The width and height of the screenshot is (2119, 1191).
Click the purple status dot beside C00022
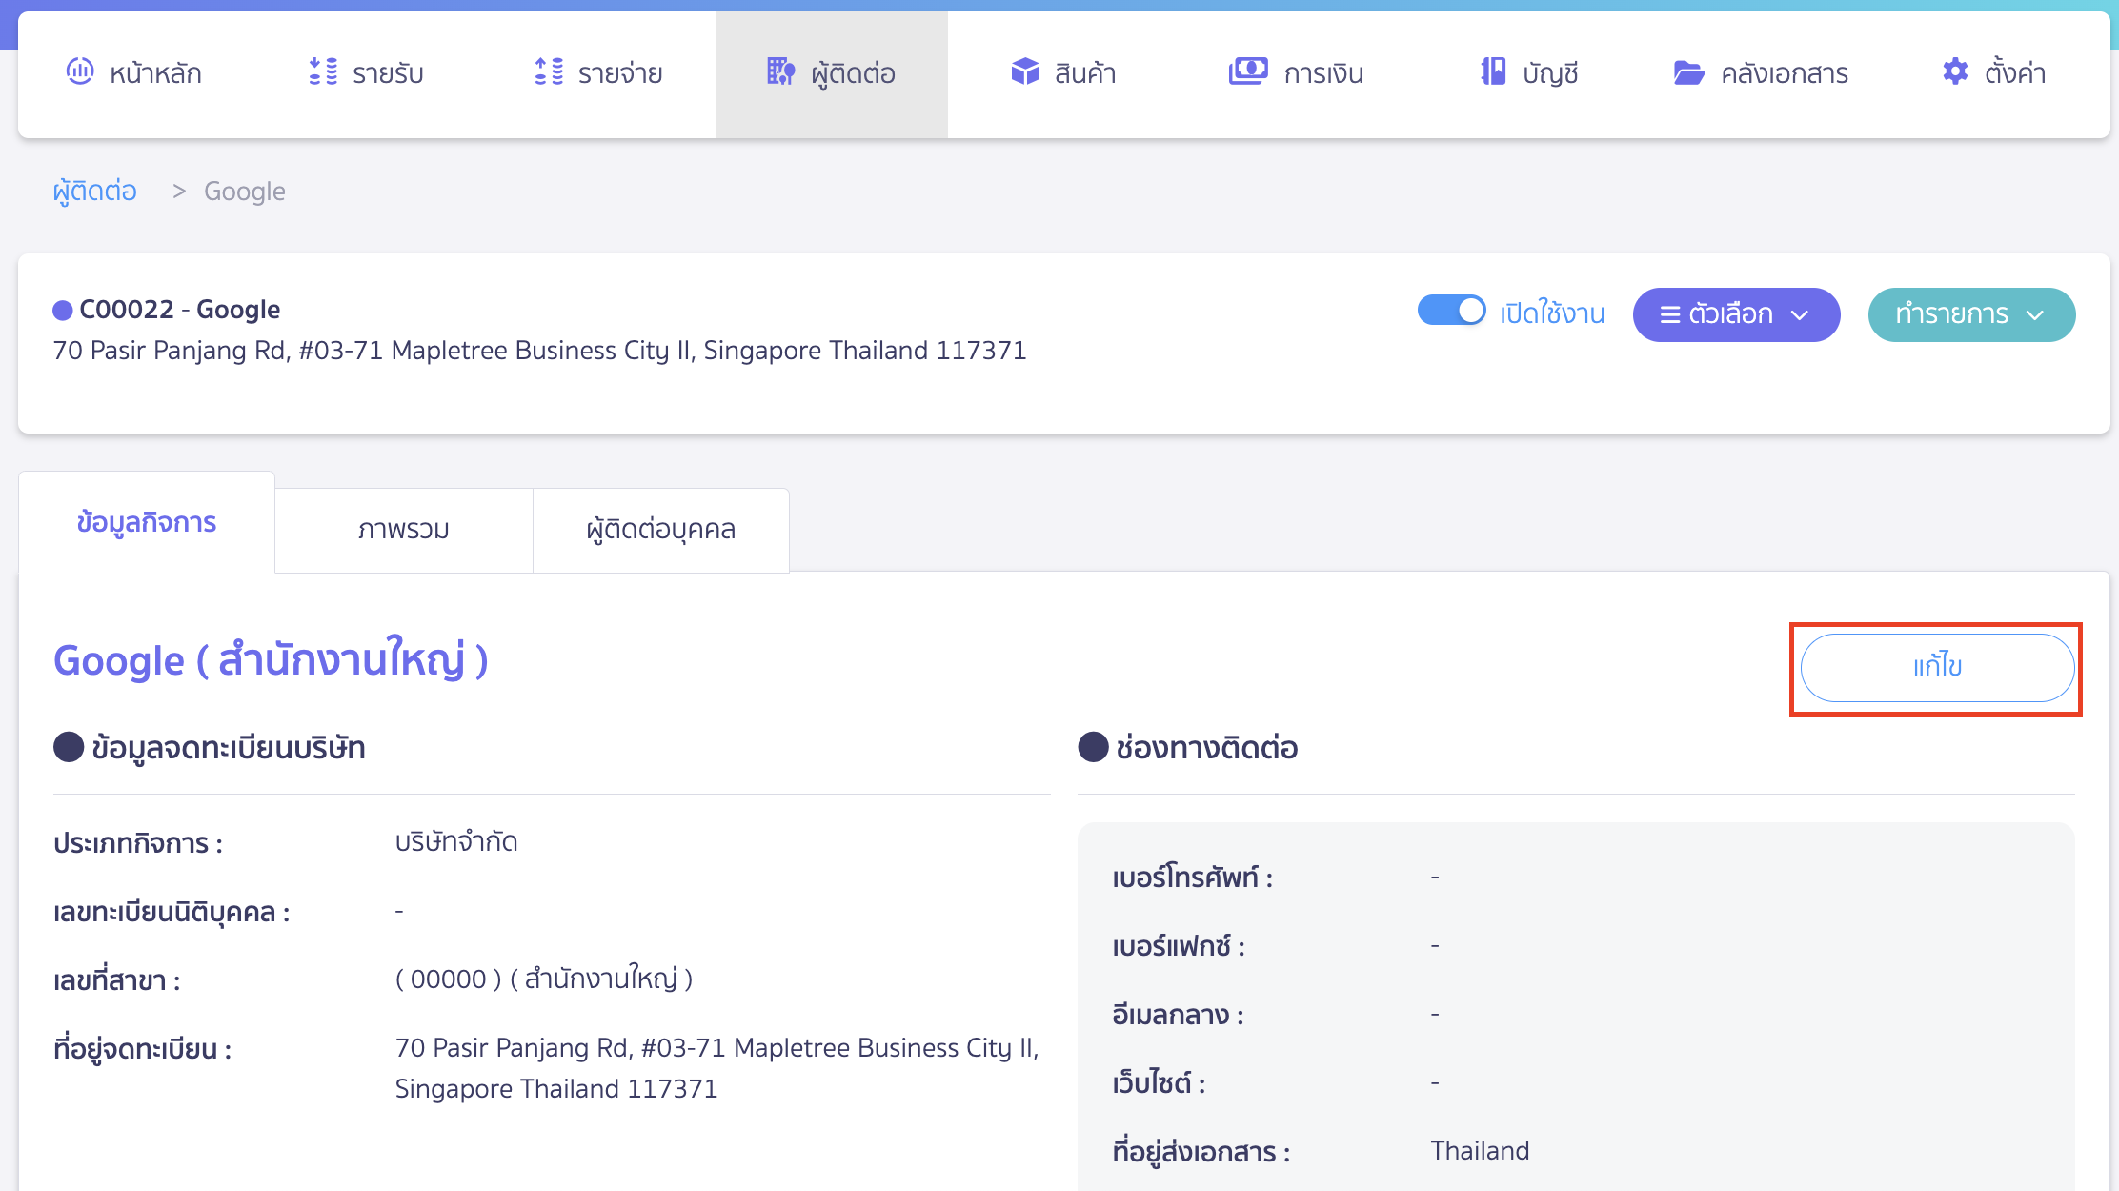pyautogui.click(x=63, y=311)
